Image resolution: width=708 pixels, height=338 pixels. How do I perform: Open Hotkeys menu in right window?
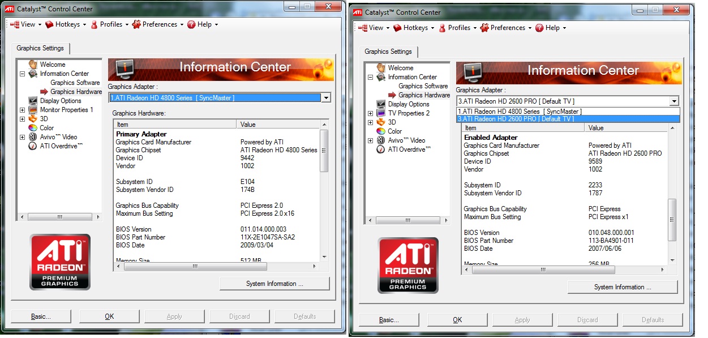pyautogui.click(x=414, y=28)
